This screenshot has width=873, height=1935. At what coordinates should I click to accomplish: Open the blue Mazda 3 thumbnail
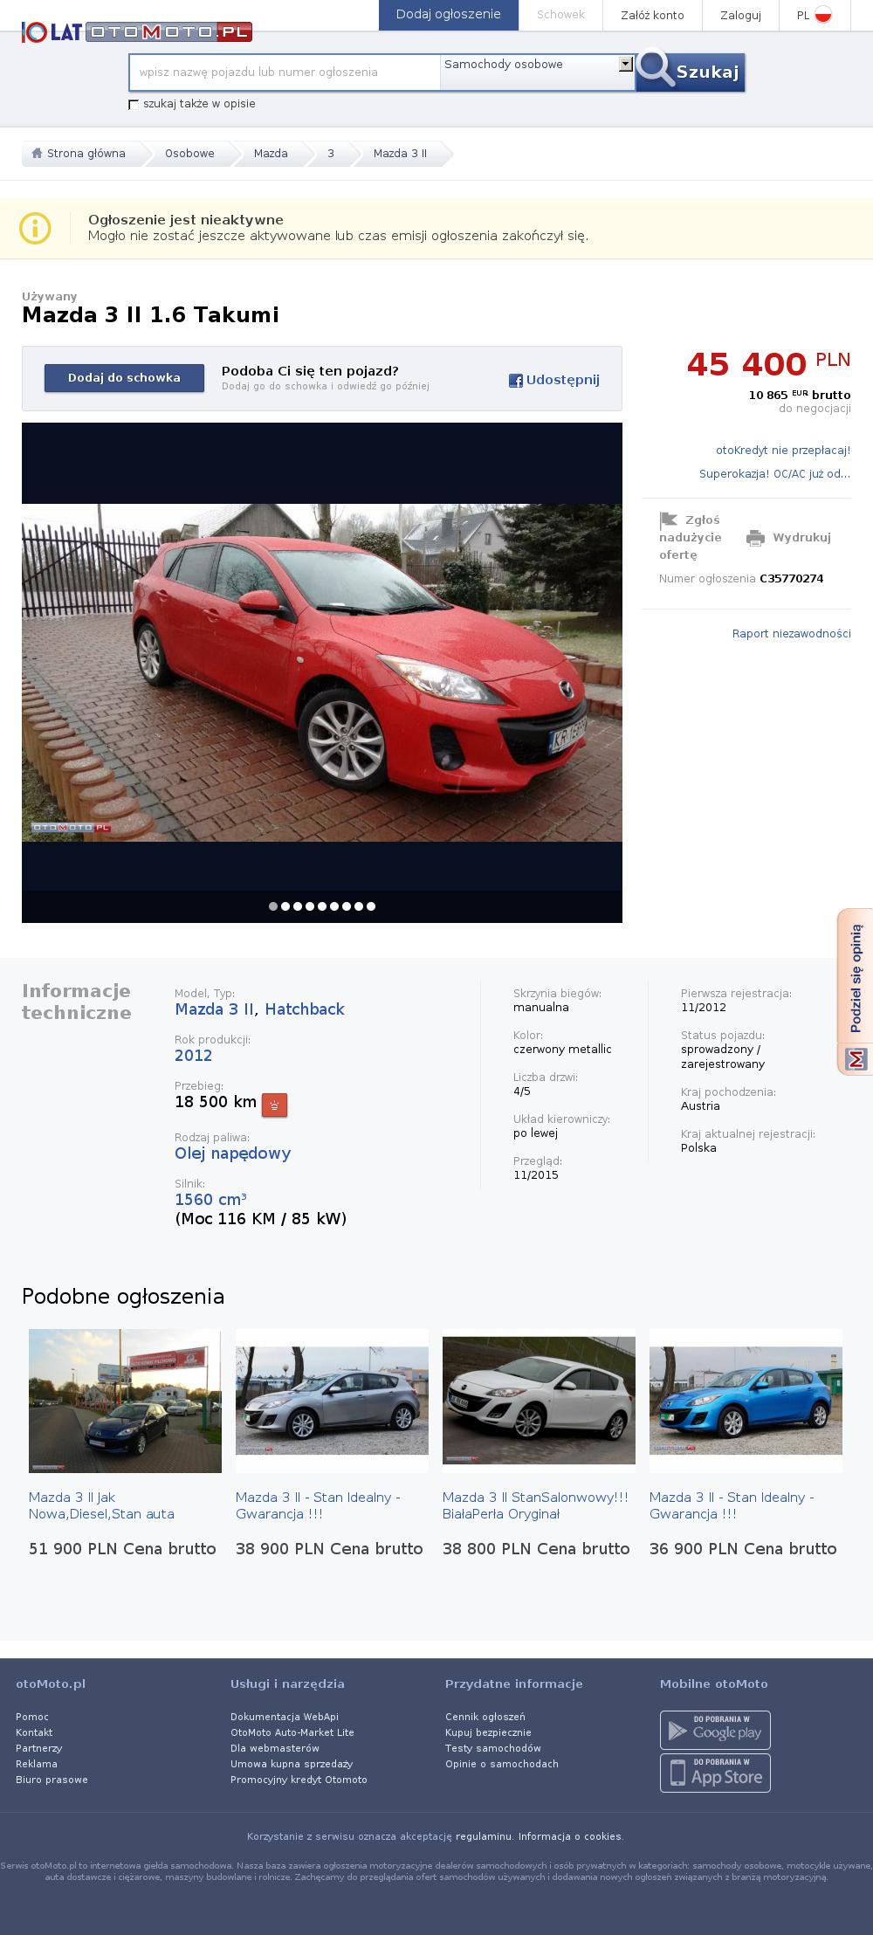point(746,1401)
